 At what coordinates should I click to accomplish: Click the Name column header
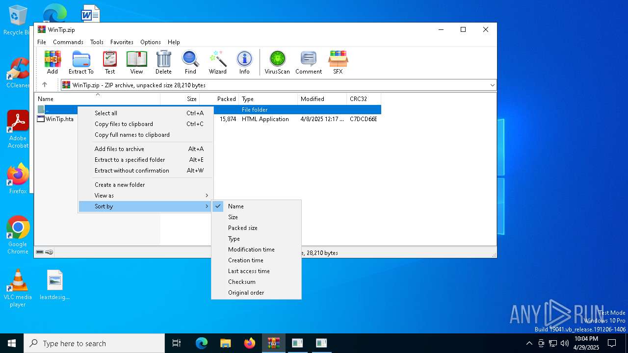[97, 99]
